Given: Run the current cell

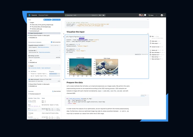Looking at the screenshot, I should coord(153,36).
